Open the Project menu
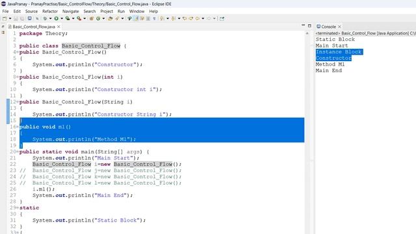 tap(107, 12)
